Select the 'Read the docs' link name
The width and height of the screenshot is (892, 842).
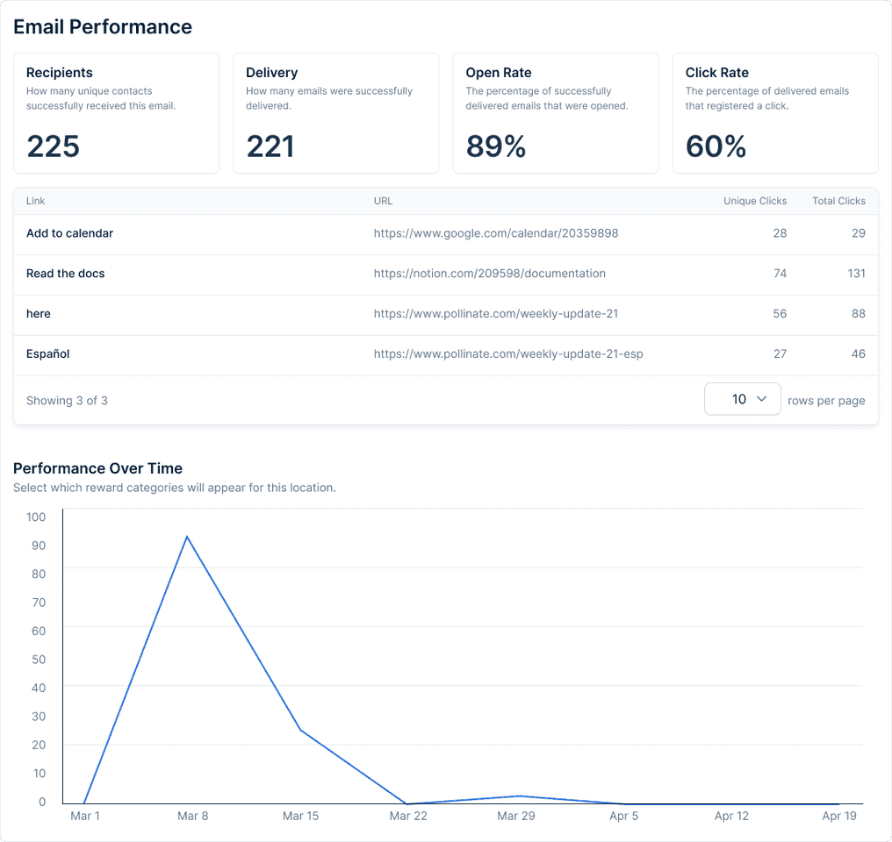[66, 274]
